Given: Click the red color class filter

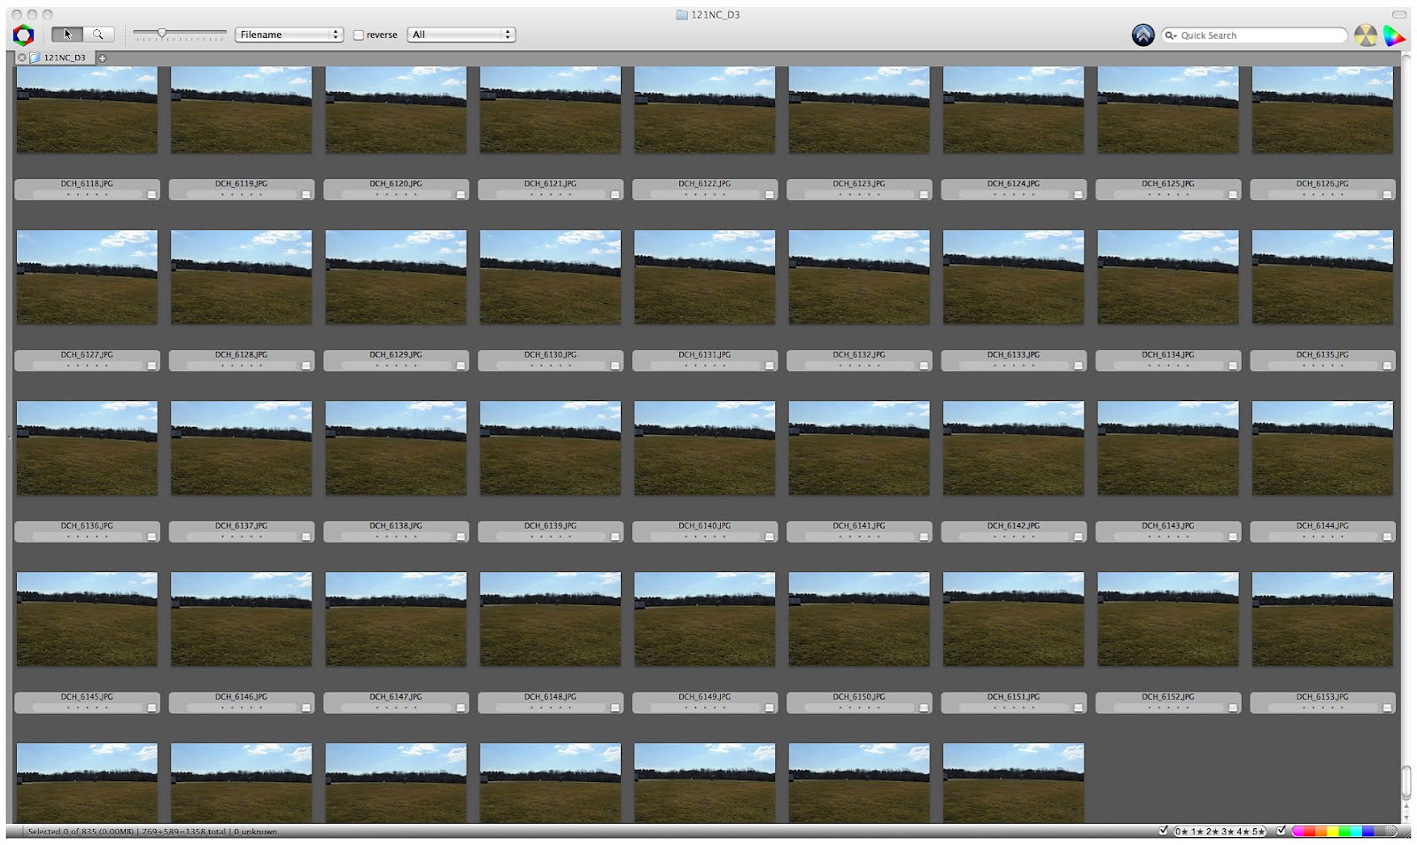Looking at the screenshot, I should point(1309,832).
